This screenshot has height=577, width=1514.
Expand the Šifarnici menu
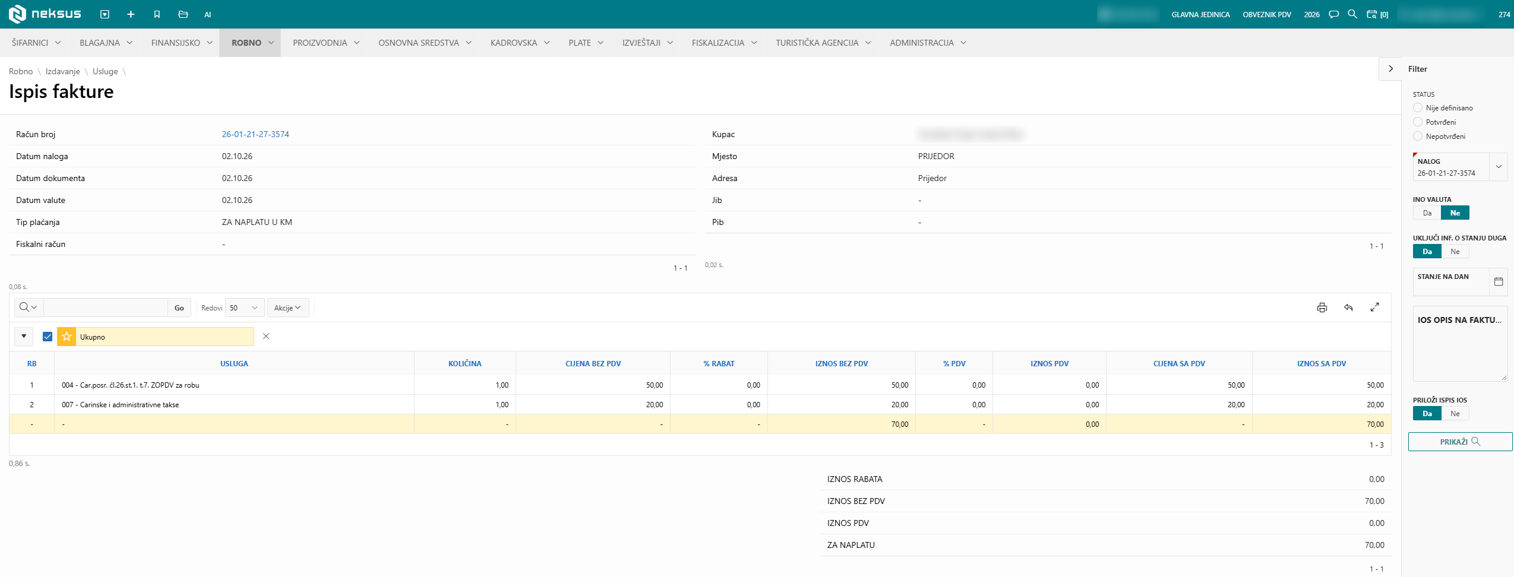point(36,43)
